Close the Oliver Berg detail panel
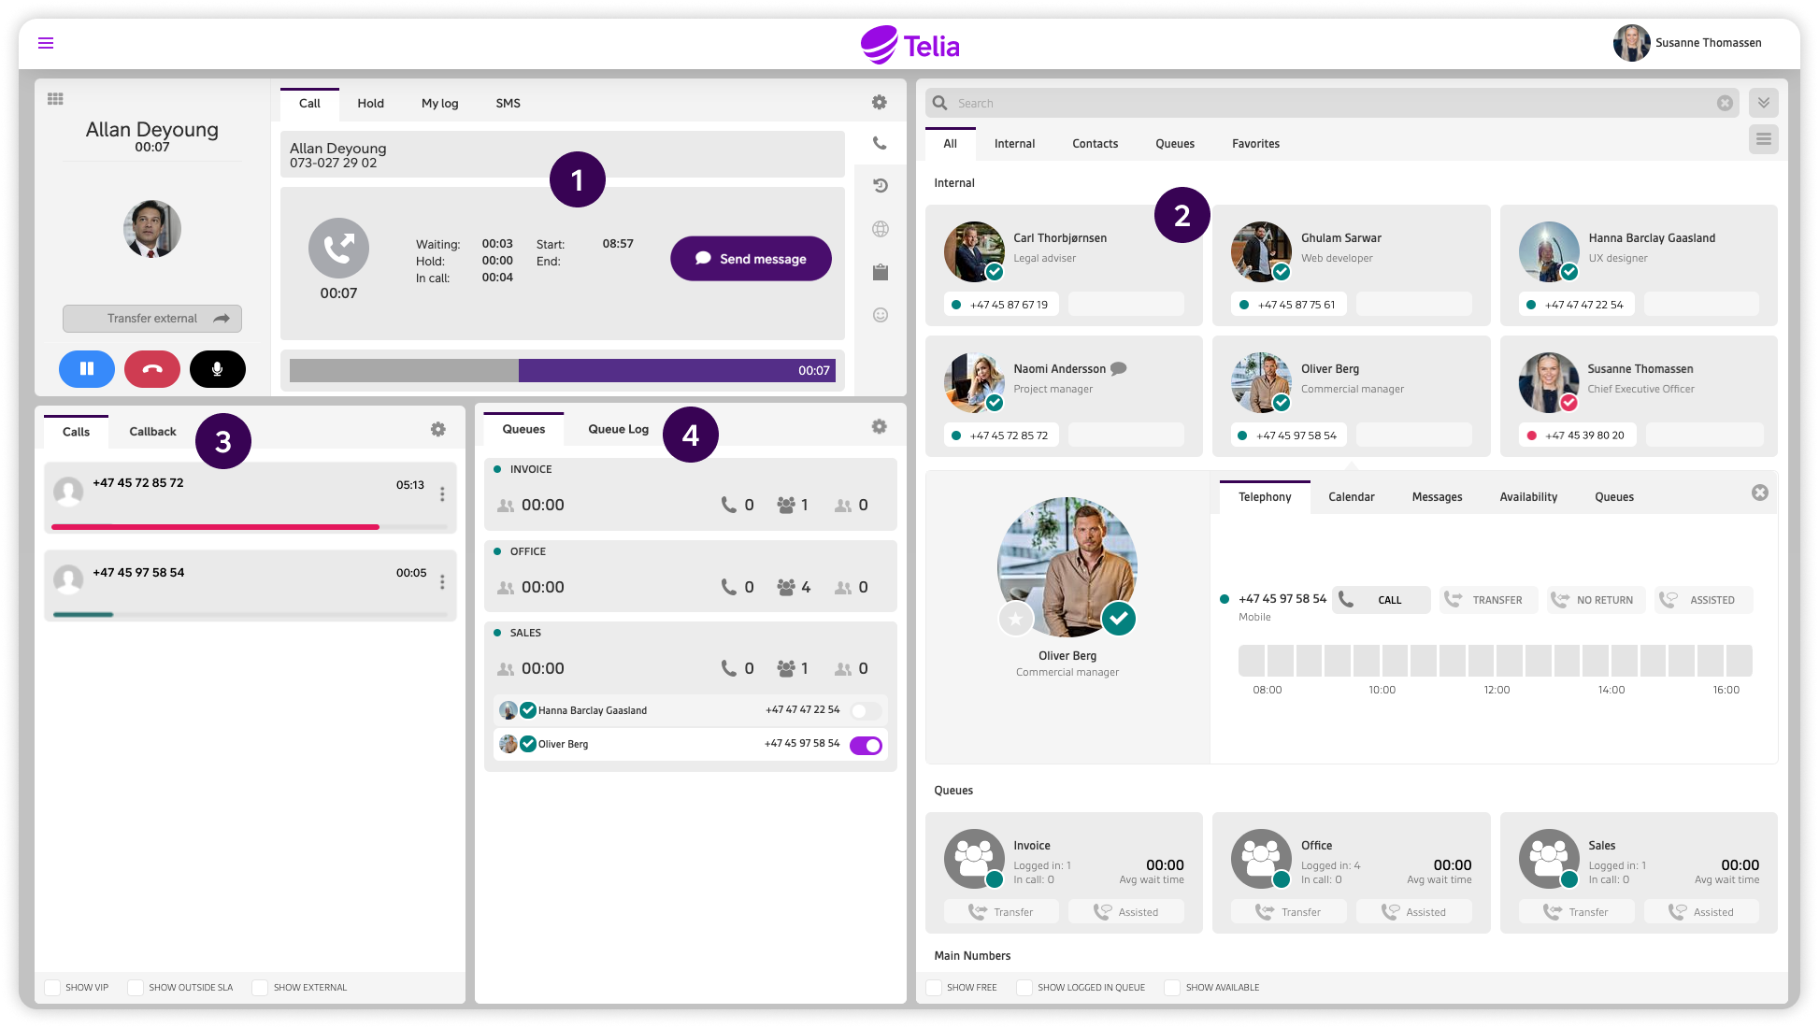The width and height of the screenshot is (1819, 1028). click(x=1760, y=493)
